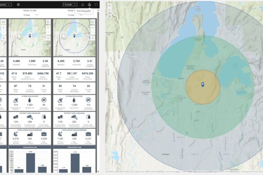Screen dimensions: 263x175
Task: Open the three-dot menu under Print infographic tooltip
Action: tap(81, 15)
